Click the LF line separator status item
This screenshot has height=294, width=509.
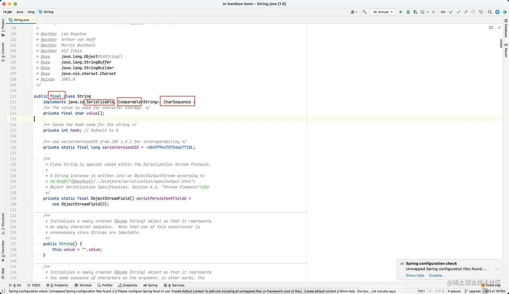pyautogui.click(x=430, y=291)
